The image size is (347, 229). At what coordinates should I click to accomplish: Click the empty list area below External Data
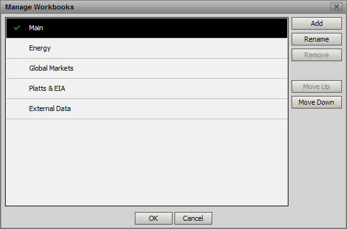pyautogui.click(x=147, y=162)
